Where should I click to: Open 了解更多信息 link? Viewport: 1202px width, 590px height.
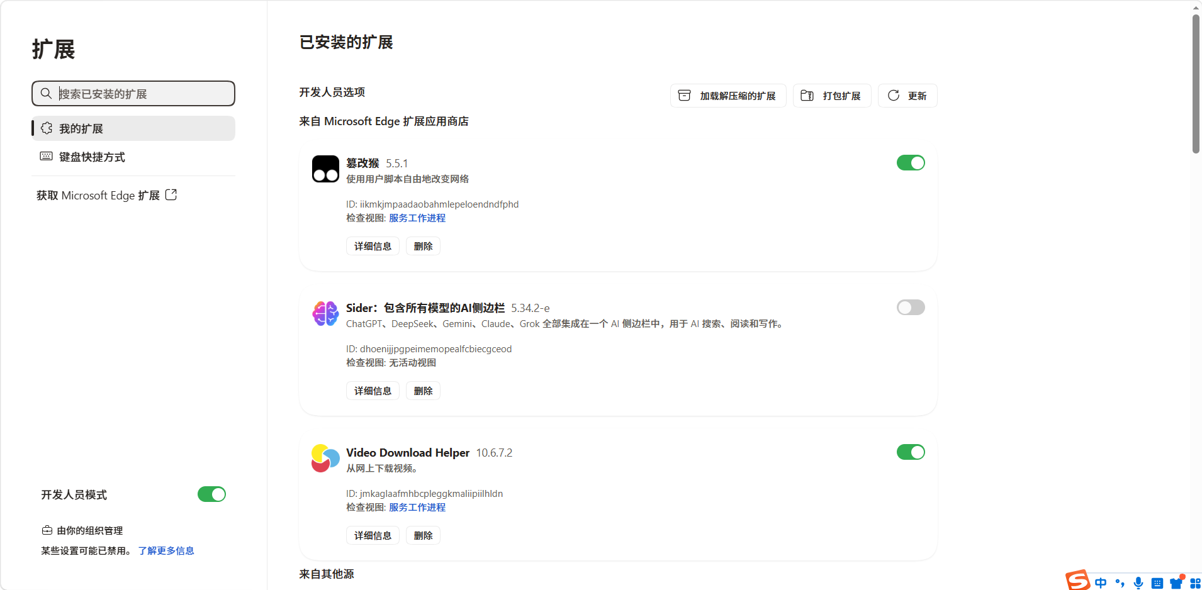pos(166,550)
